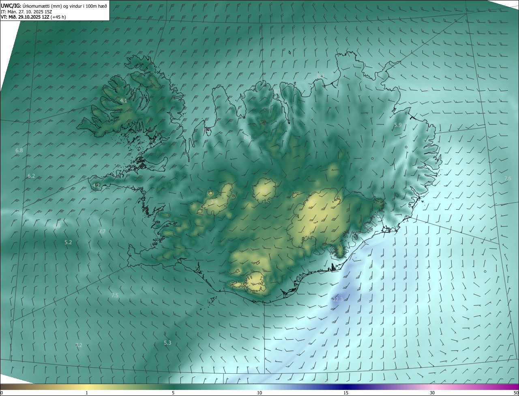Click the 4.1 value over the Westfjords

124,100
